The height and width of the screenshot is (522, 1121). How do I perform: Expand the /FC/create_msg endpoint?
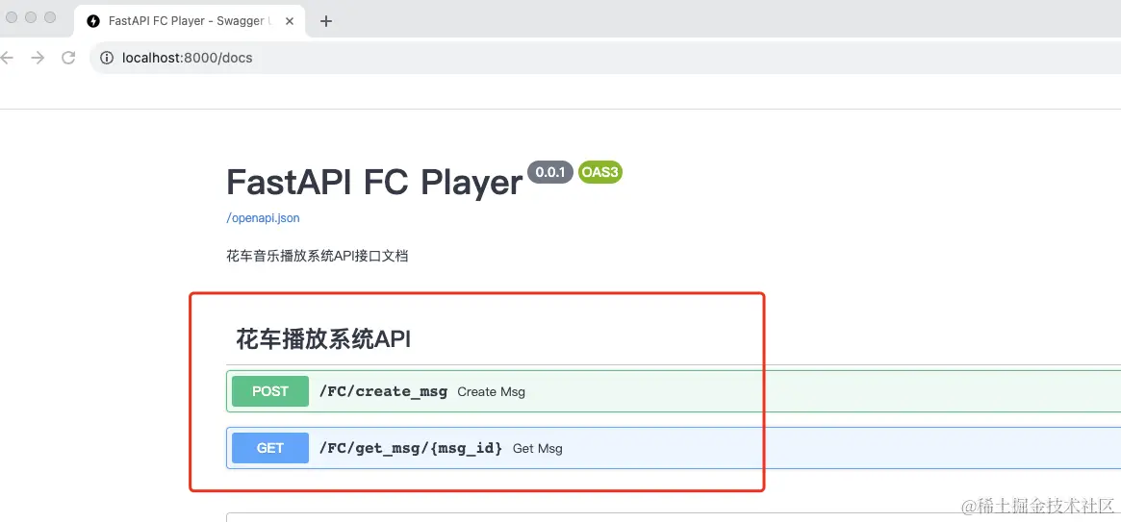coord(674,391)
